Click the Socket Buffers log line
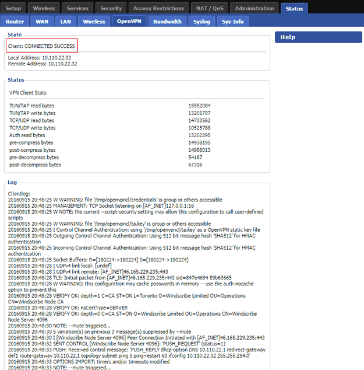The image size is (364, 370). pyautogui.click(x=98, y=260)
